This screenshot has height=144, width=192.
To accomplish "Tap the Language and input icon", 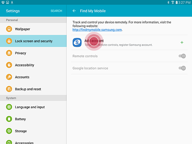I will 9,107.
